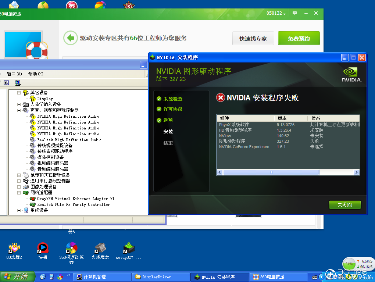Click left arrow of NVIDIA component list scrollbar

click(220, 172)
